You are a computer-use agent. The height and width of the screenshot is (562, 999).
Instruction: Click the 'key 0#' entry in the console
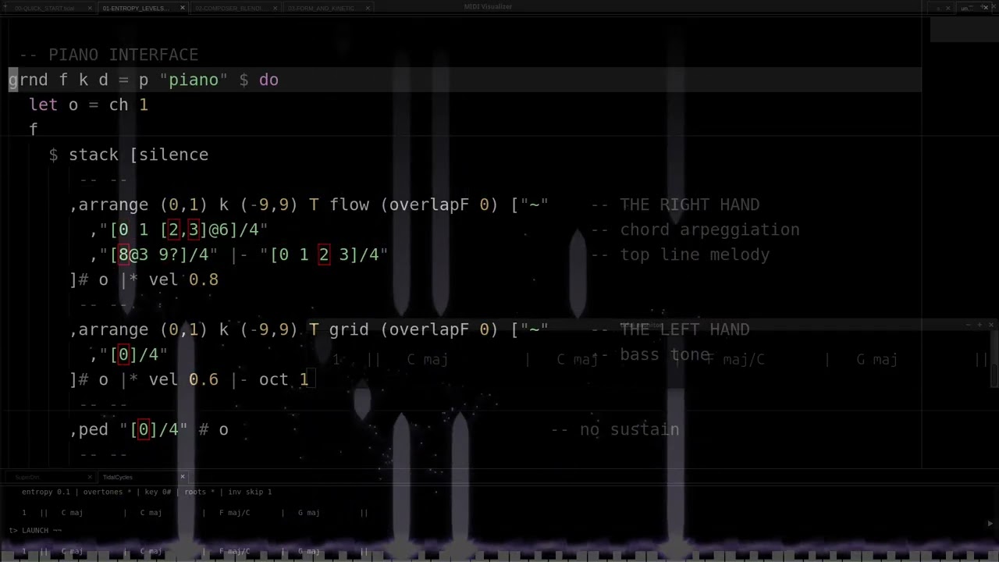[158, 492]
